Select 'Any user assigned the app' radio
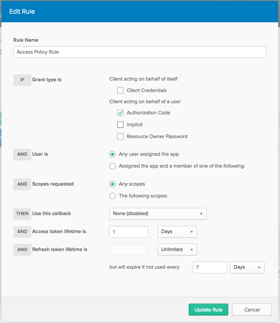The image size is (280, 323). (x=113, y=154)
